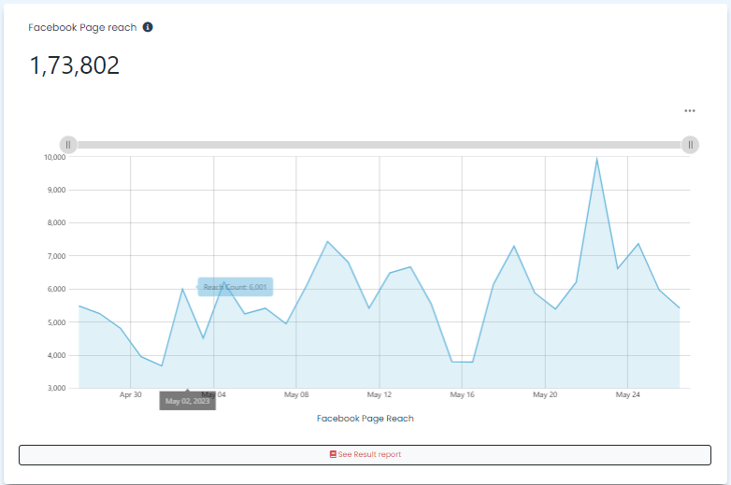Open the three-dot chart options menu
Image resolution: width=731 pixels, height=485 pixels.
coord(690,110)
